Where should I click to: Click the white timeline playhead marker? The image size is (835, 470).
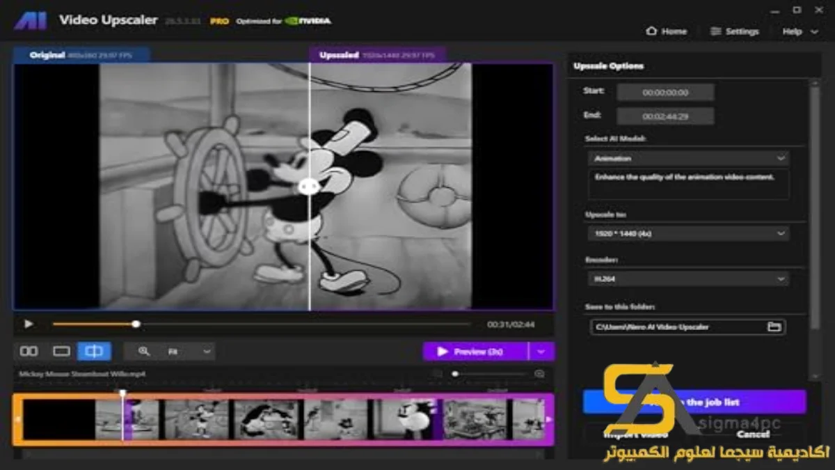click(122, 394)
